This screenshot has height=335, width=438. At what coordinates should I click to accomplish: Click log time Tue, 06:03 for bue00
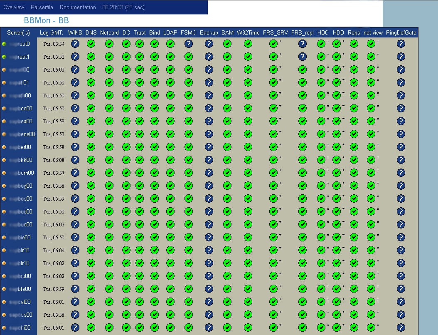click(x=53, y=225)
